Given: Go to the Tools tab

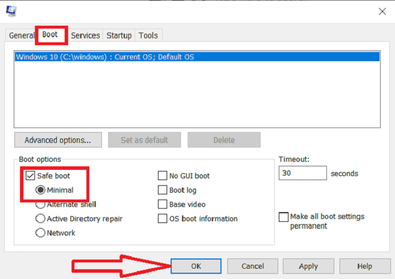Looking at the screenshot, I should (148, 35).
